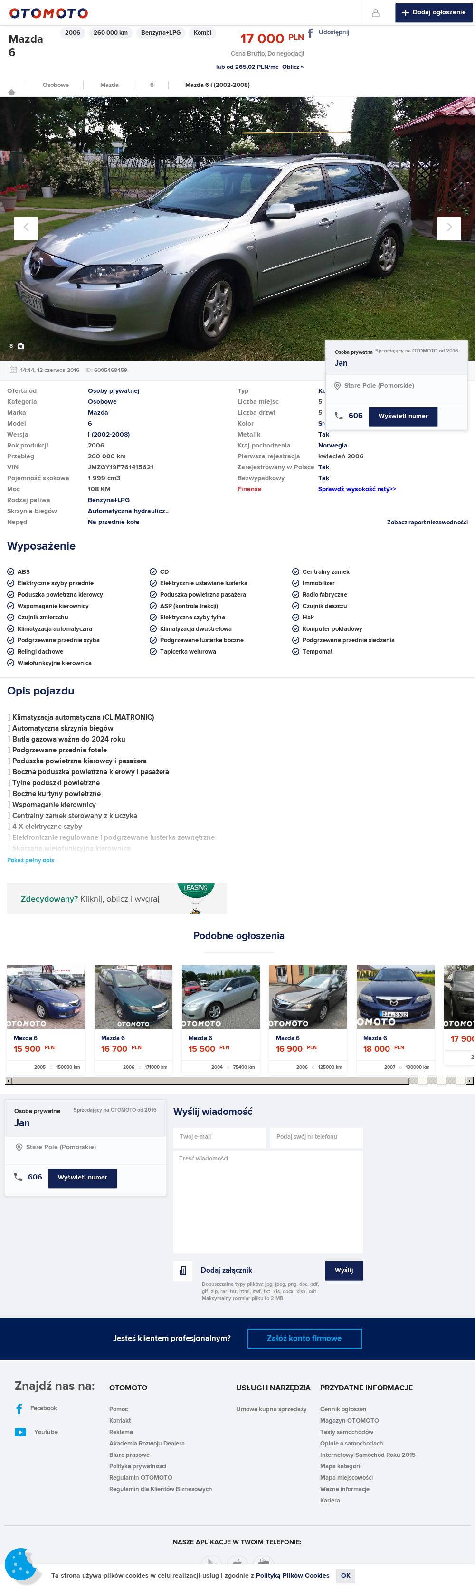Viewport: 475px width, 1588px height.
Task: Click the Dodaj ogłoszenie button
Action: point(434,12)
